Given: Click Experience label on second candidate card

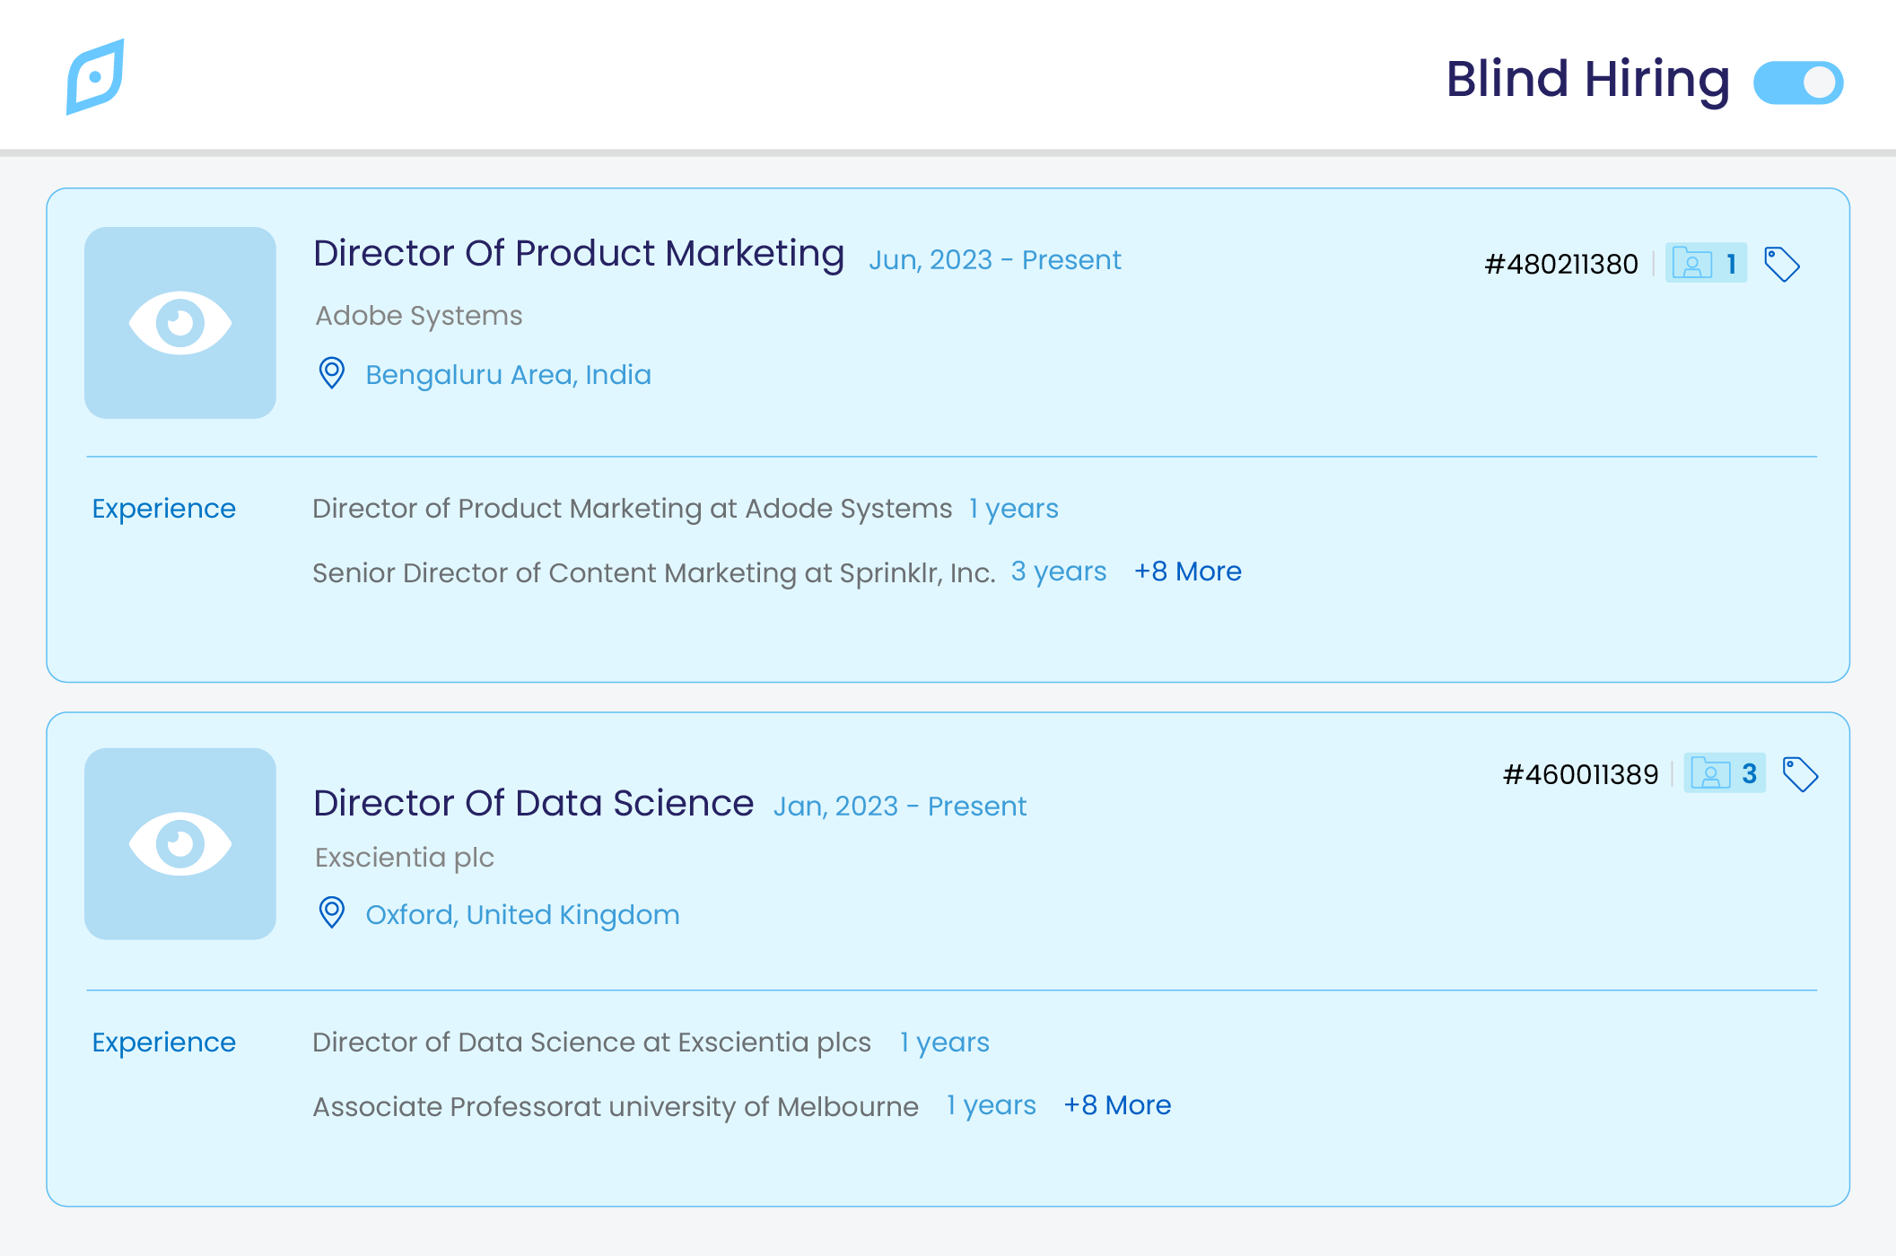Looking at the screenshot, I should pyautogui.click(x=164, y=1042).
